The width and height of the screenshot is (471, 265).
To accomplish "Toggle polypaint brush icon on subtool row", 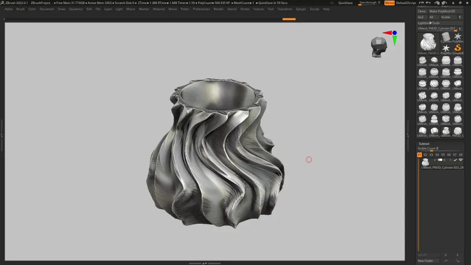I will click(x=455, y=160).
